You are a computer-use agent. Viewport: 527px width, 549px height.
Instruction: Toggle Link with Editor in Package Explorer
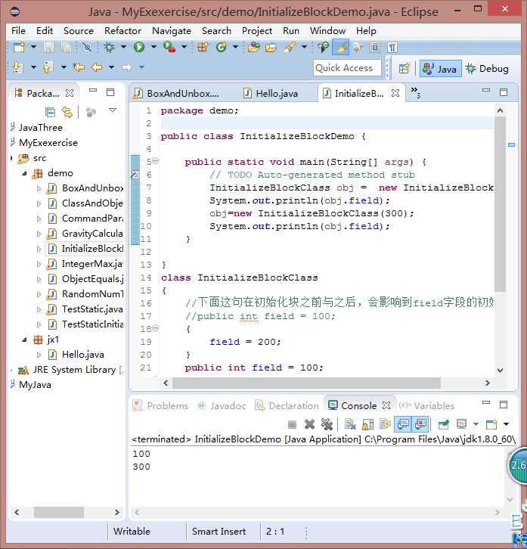click(x=67, y=112)
